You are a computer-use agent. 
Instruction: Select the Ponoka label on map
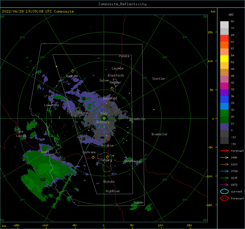click(x=124, y=56)
